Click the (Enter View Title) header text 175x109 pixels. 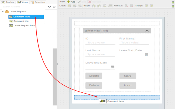coord(96,31)
